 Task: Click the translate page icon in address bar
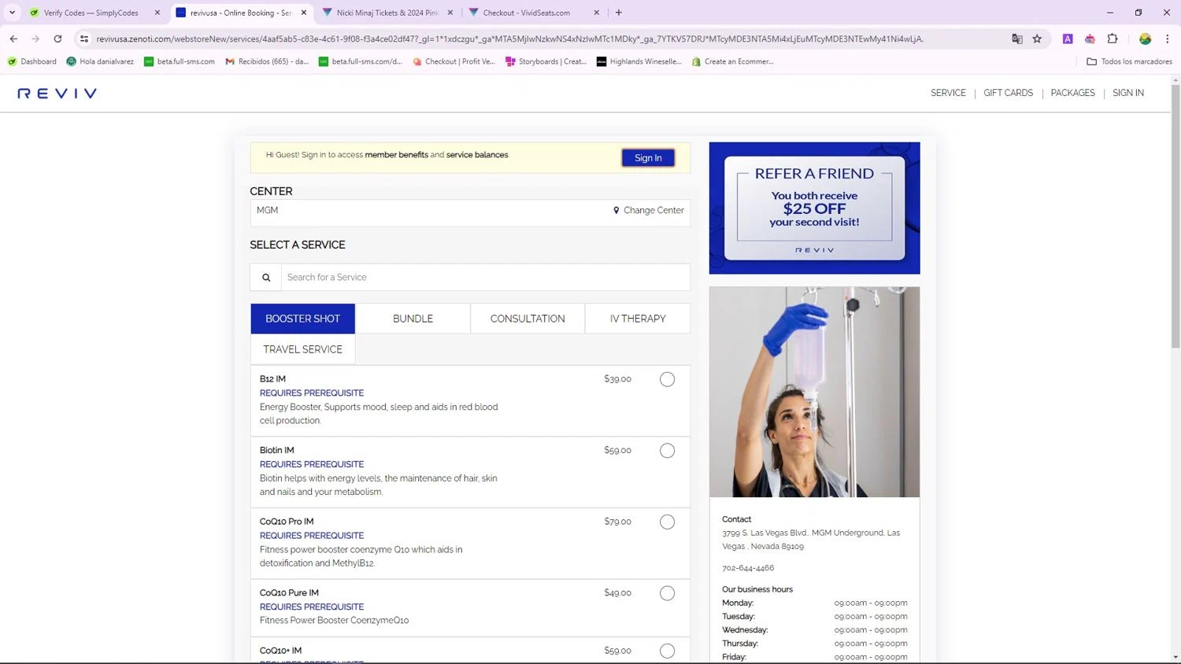[x=1017, y=39]
